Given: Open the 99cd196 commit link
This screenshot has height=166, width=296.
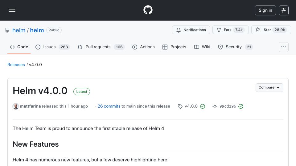Looking at the screenshot, I should [228, 106].
